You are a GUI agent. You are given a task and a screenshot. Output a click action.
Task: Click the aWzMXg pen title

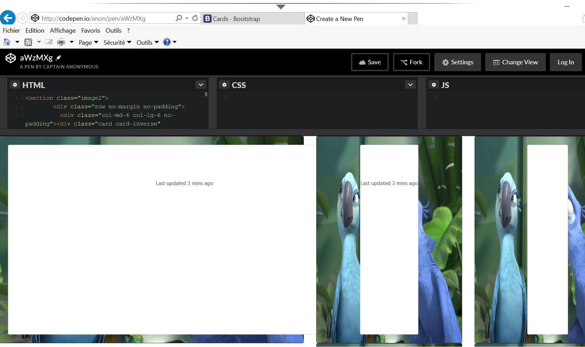coord(36,58)
